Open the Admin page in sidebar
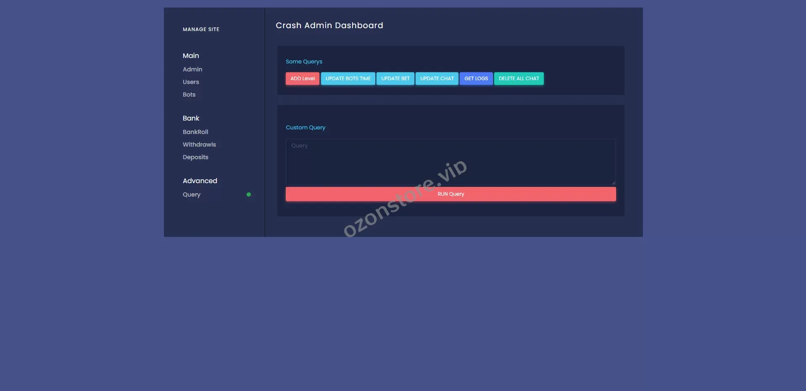Image resolution: width=806 pixels, height=391 pixels. (192, 69)
